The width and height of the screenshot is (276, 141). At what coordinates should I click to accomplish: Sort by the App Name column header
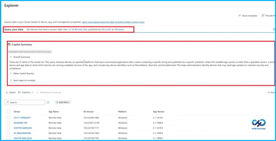pyautogui.click(x=53, y=112)
